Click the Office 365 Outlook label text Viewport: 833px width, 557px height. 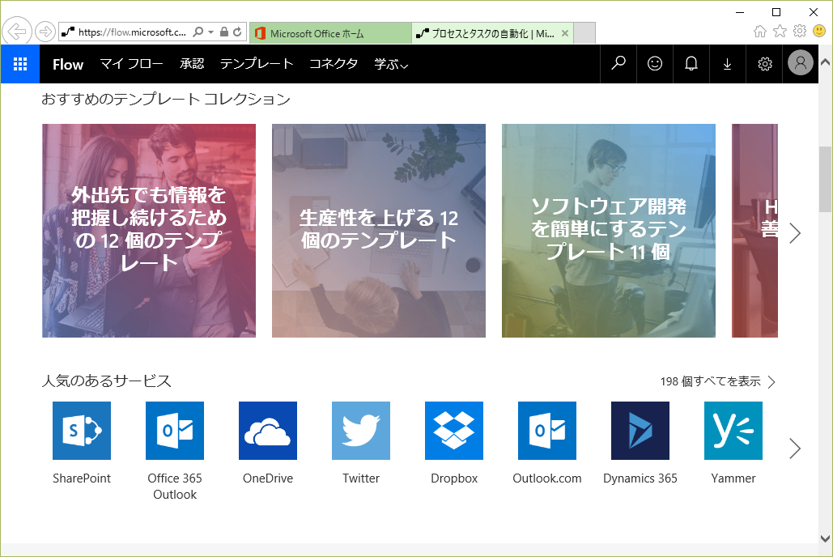pyautogui.click(x=175, y=487)
